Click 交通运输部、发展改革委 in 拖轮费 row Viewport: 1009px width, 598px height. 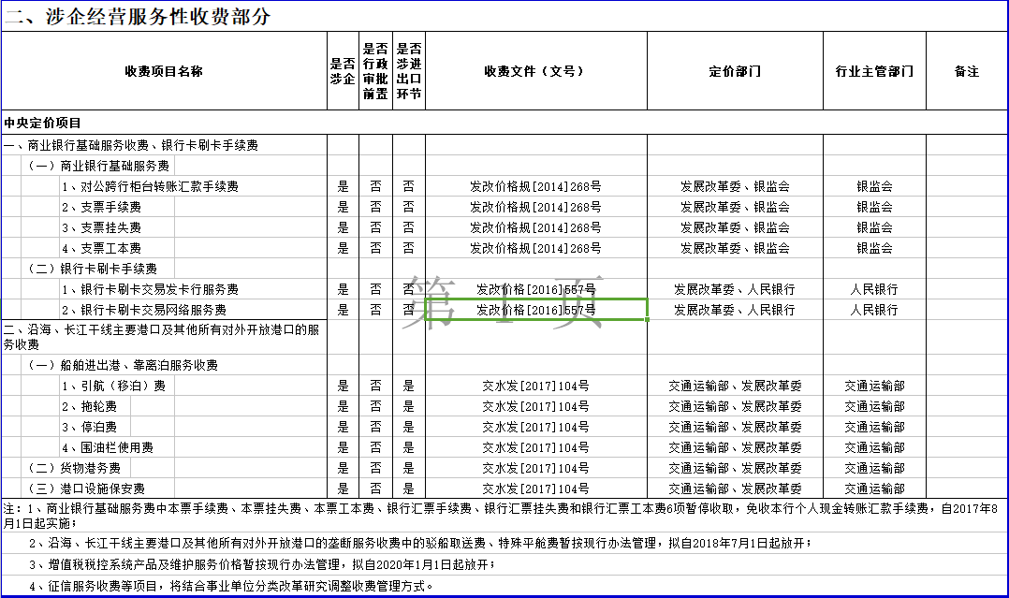[735, 407]
